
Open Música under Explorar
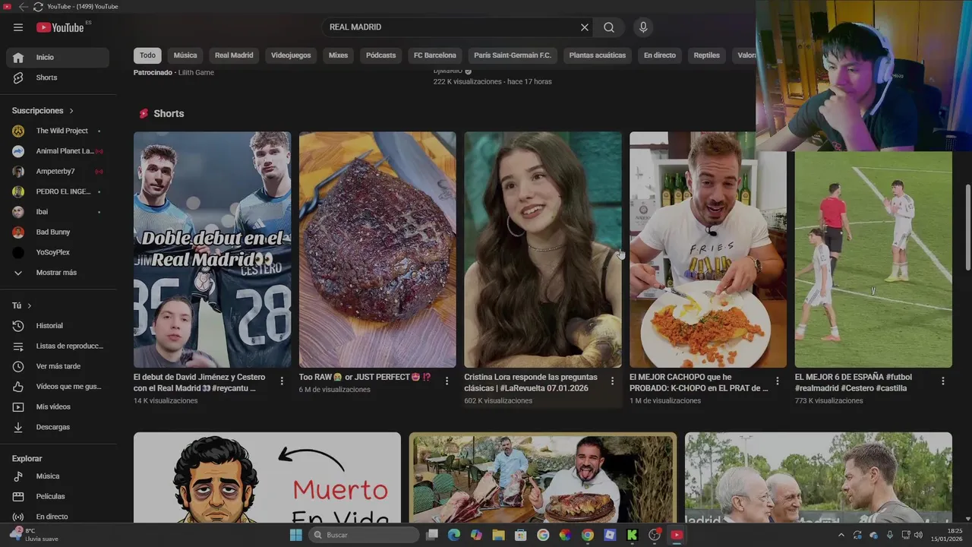pos(58,476)
